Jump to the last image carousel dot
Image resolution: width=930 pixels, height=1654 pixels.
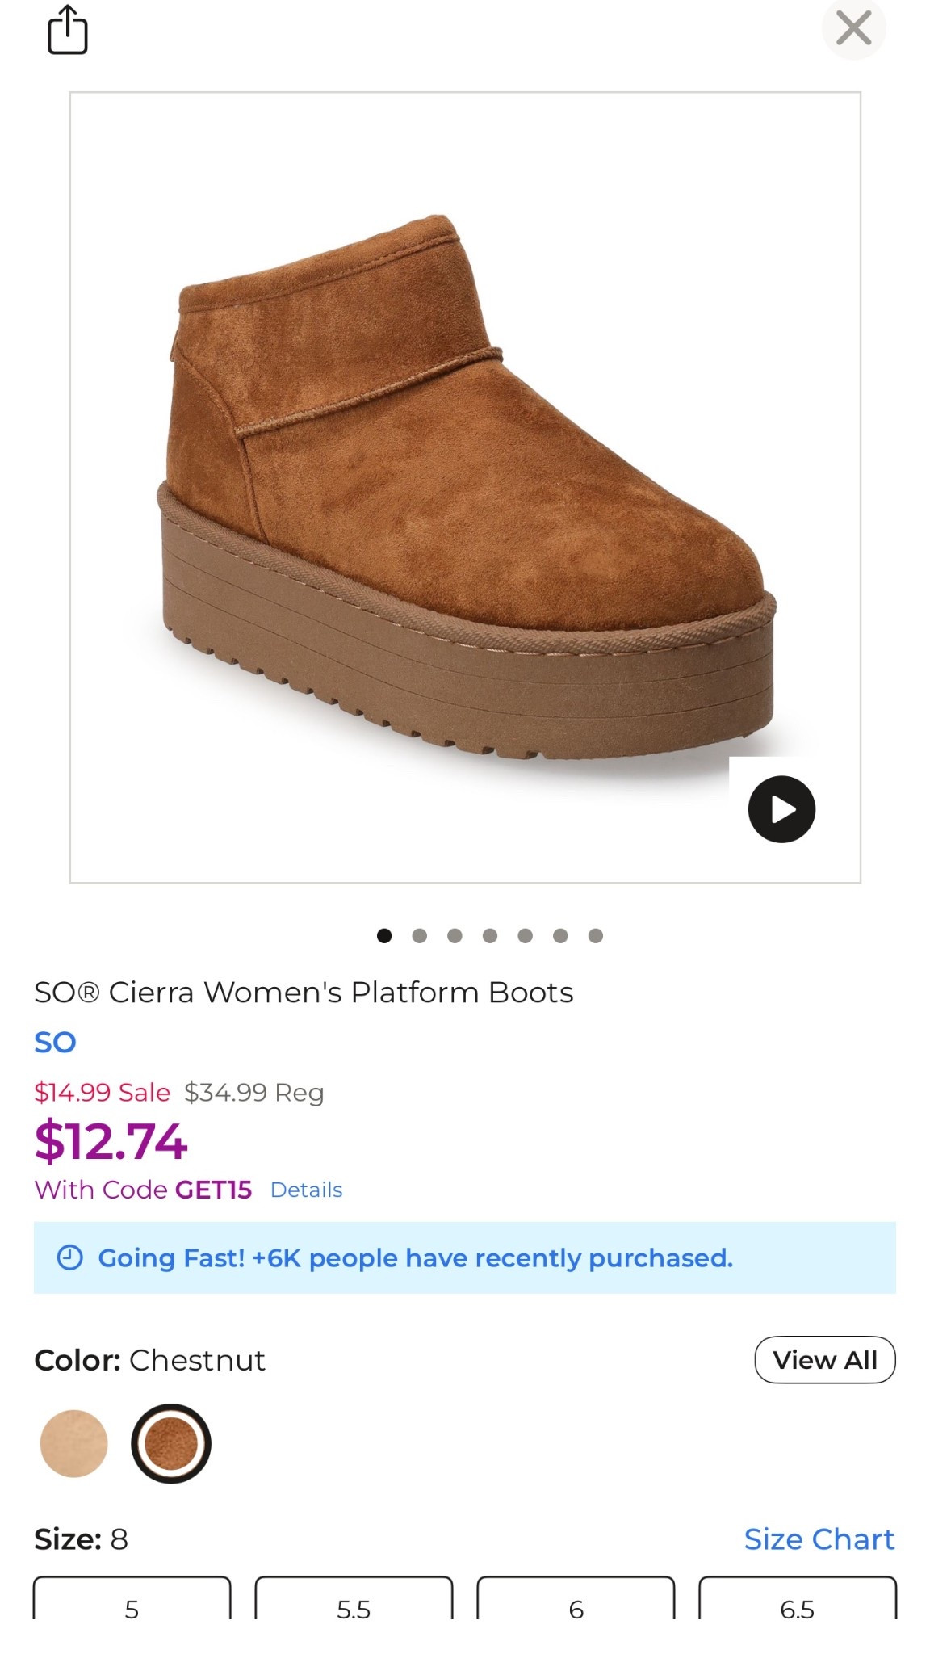click(596, 935)
